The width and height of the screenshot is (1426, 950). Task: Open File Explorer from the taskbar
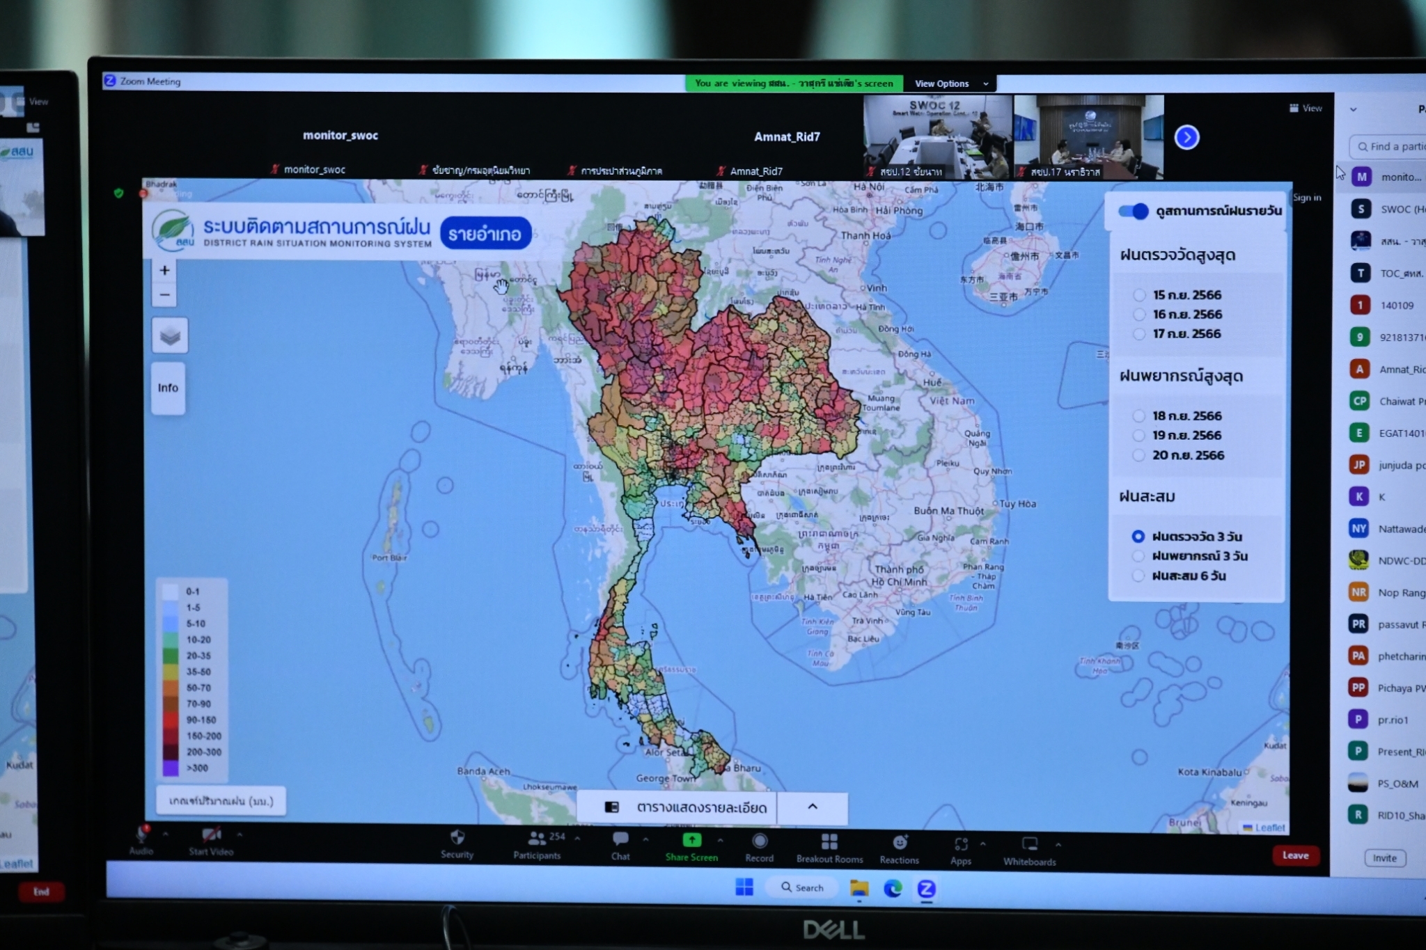click(x=859, y=888)
